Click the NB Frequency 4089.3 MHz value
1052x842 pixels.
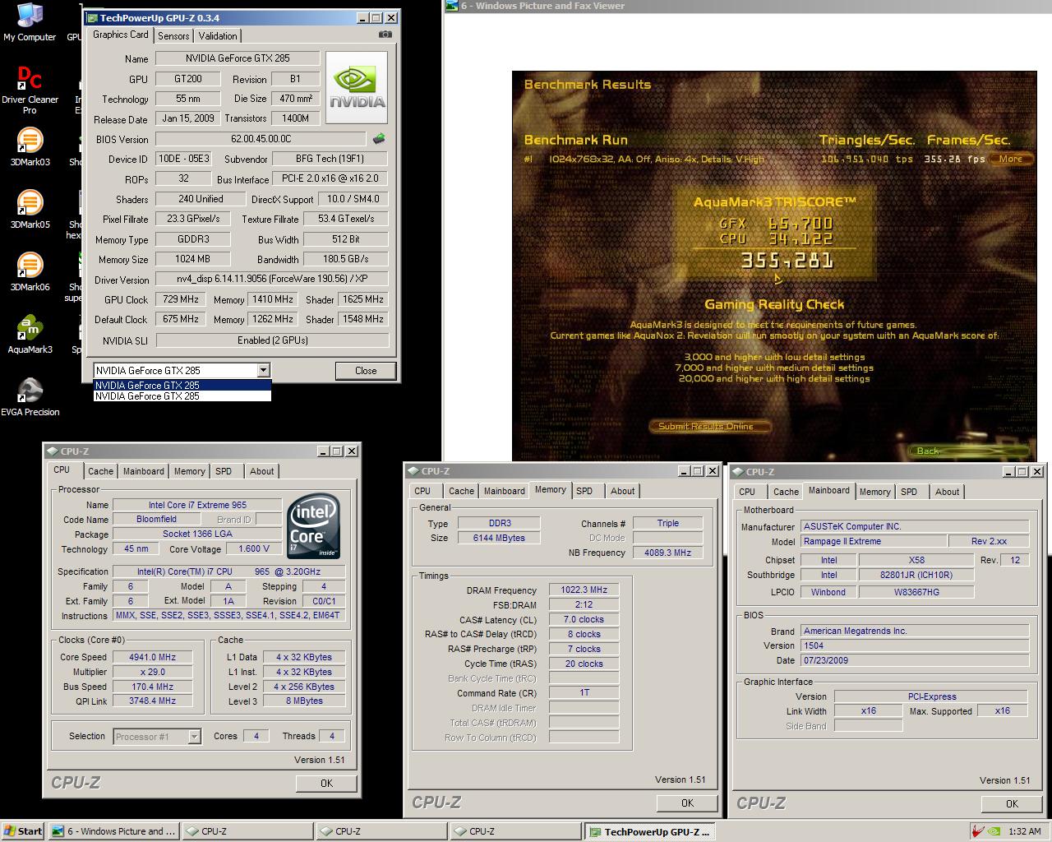tap(667, 553)
